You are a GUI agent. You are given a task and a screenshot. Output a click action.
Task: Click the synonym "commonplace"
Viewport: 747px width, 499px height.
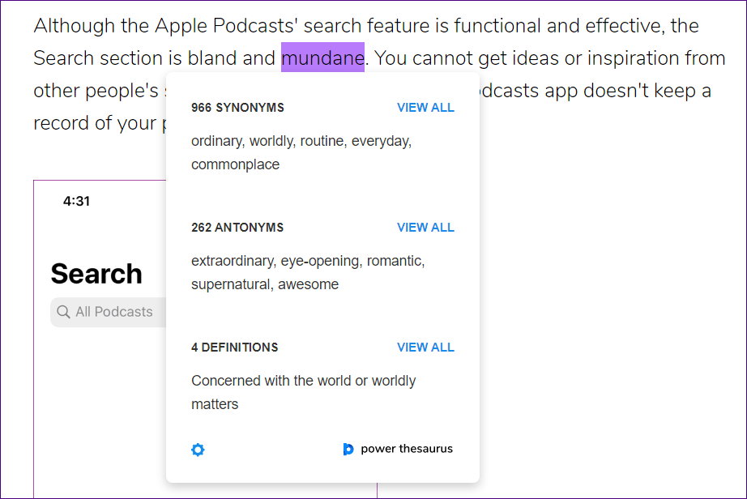235,164
